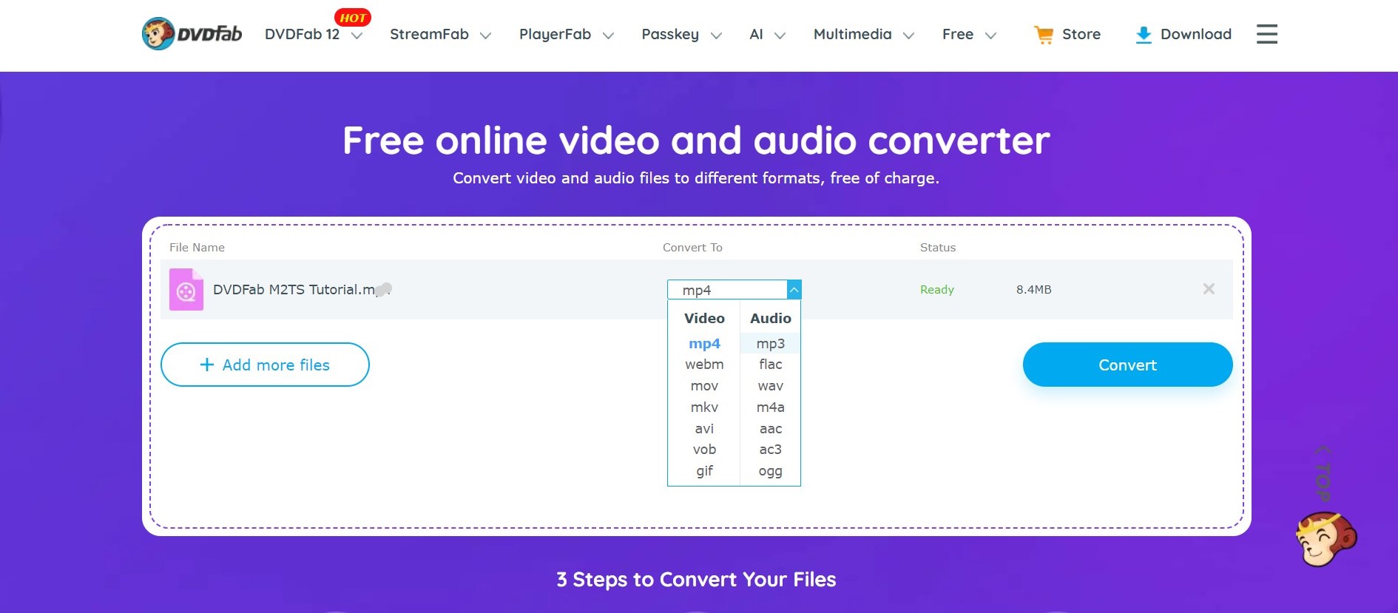
Task: Click the Ready status text
Action: point(936,290)
